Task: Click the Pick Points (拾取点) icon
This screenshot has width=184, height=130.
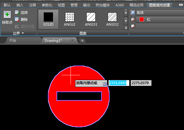Action: coord(7,14)
